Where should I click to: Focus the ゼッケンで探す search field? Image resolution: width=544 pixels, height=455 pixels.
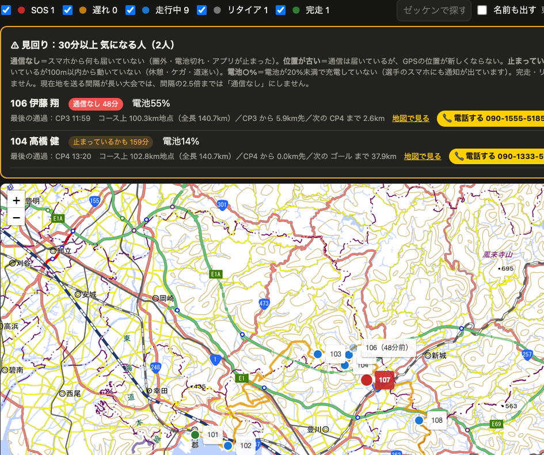434,10
